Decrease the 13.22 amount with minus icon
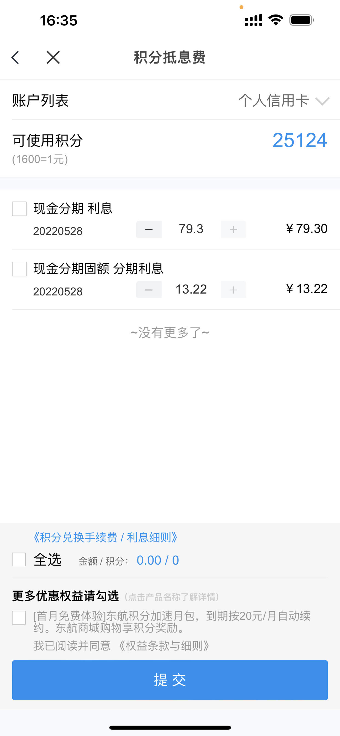Screen dimensions: 340x736 (x=149, y=289)
